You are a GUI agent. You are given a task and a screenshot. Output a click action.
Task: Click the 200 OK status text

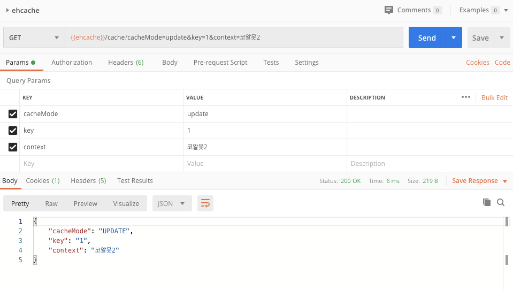point(350,181)
